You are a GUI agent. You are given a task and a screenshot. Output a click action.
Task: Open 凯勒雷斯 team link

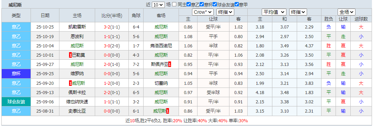[77, 27]
